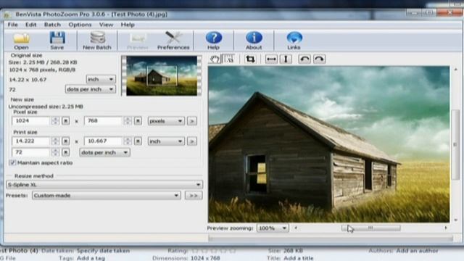Screen dimensions: 464x261
Task: Click 'Add an author' in Explorer details
Action: click(x=417, y=251)
